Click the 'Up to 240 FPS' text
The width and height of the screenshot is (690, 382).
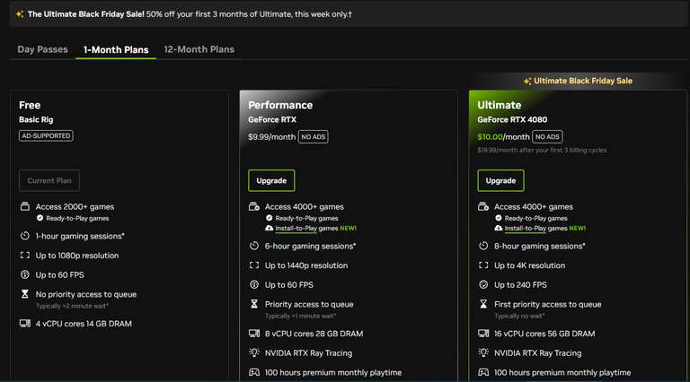click(x=520, y=285)
